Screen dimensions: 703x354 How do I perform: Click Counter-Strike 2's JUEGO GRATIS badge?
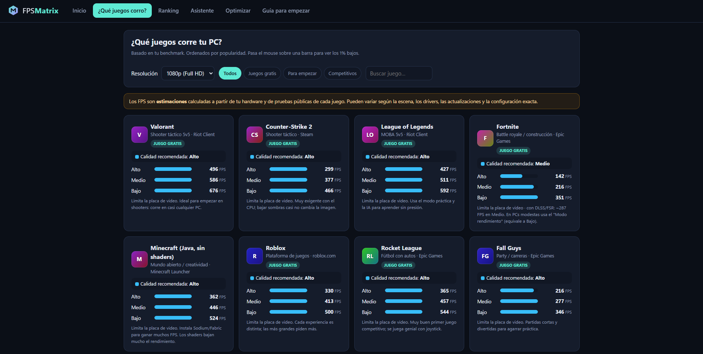tap(283, 144)
